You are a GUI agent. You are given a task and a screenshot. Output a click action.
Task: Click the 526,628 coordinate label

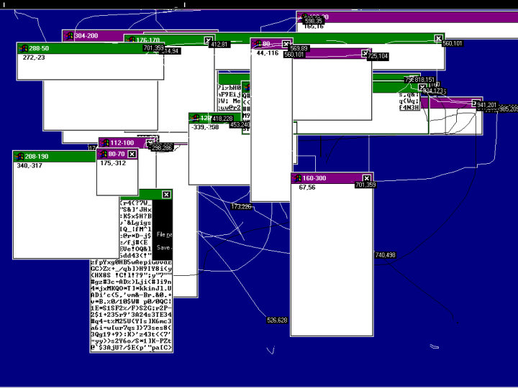[x=277, y=320]
